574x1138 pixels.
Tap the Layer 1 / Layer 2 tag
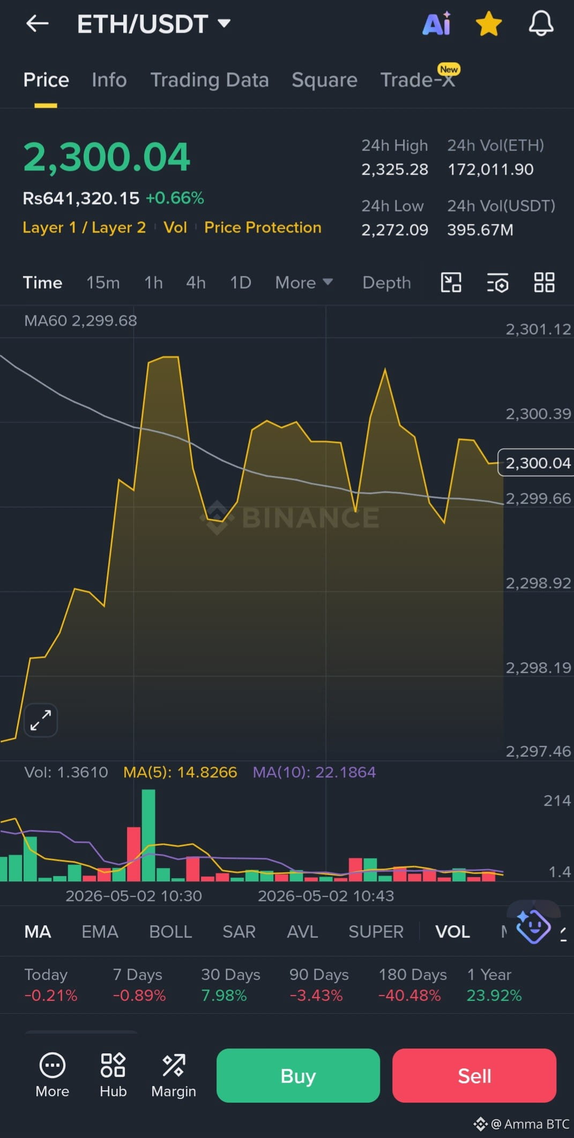coord(84,227)
